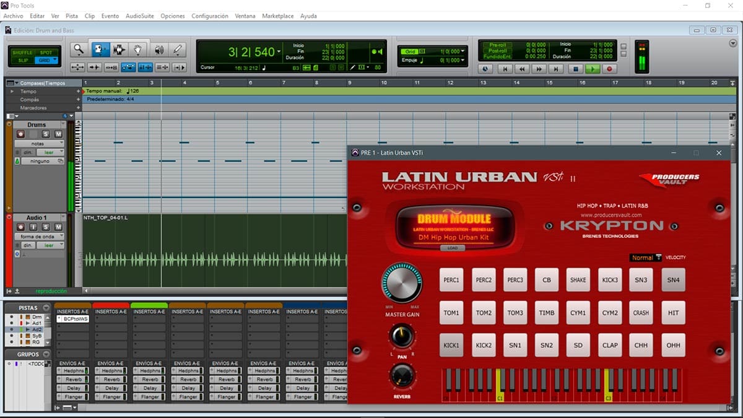
Task: Click the LOAD button under Drum Module
Action: point(453,248)
